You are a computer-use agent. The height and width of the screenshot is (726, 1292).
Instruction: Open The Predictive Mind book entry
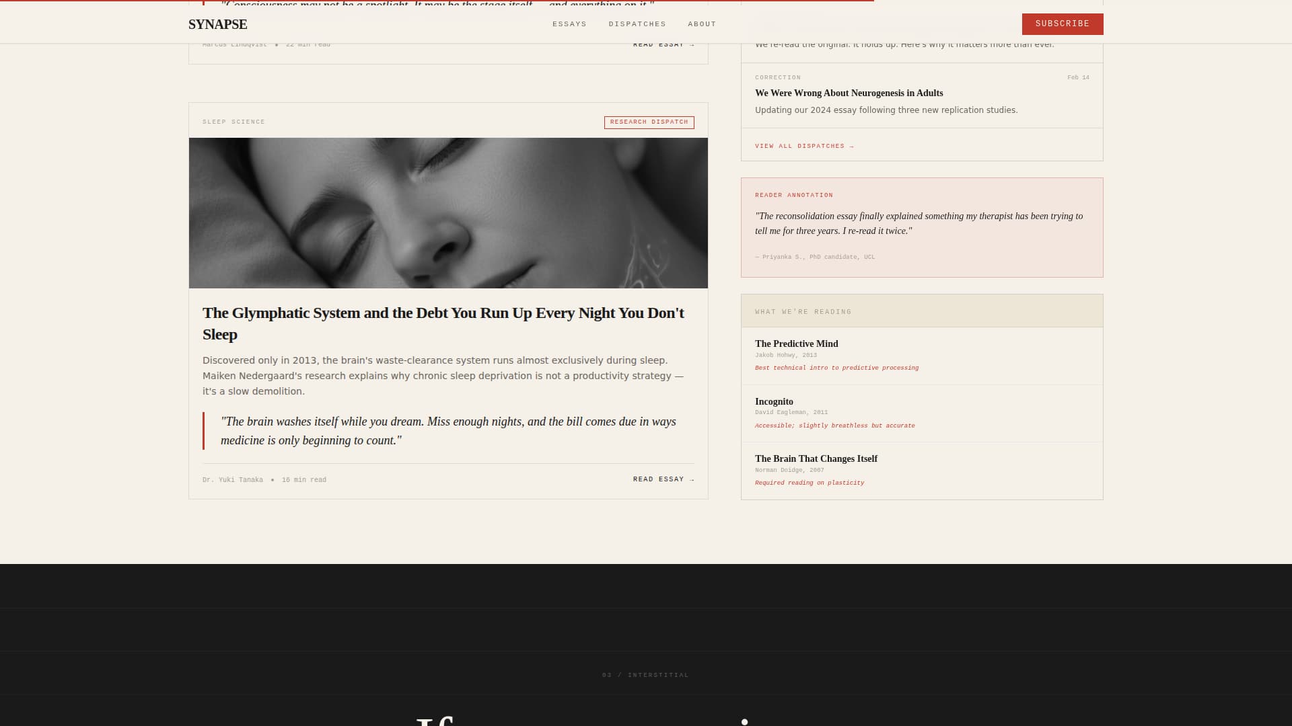coord(797,344)
